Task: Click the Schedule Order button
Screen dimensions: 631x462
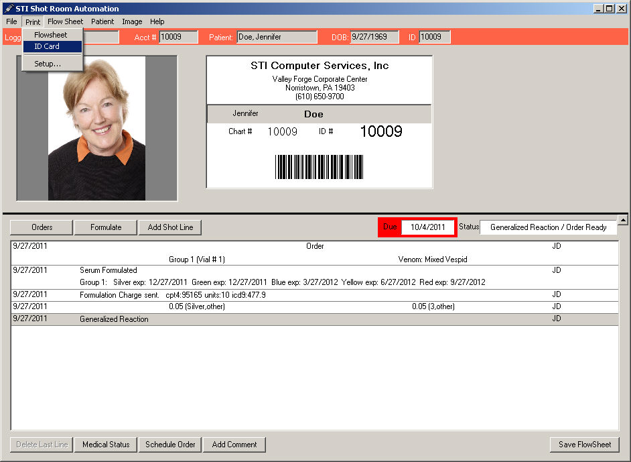Action: pos(170,445)
